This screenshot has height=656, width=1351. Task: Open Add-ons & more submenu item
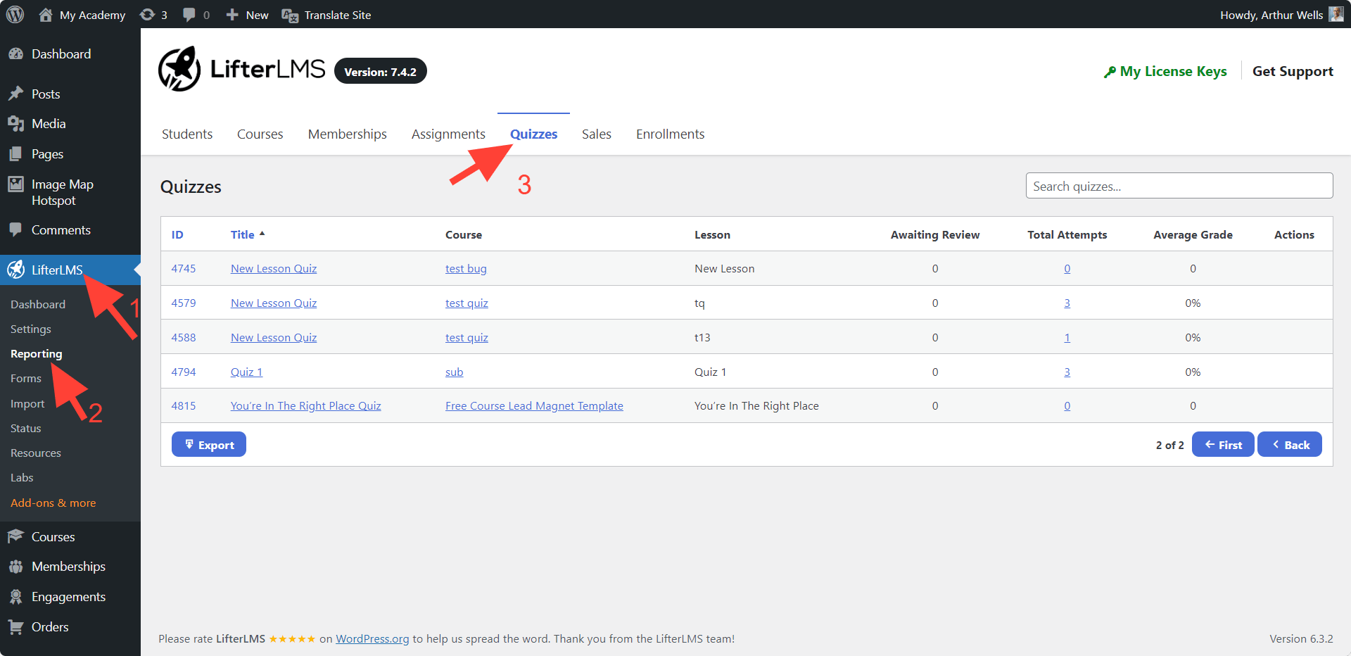pyautogui.click(x=53, y=503)
